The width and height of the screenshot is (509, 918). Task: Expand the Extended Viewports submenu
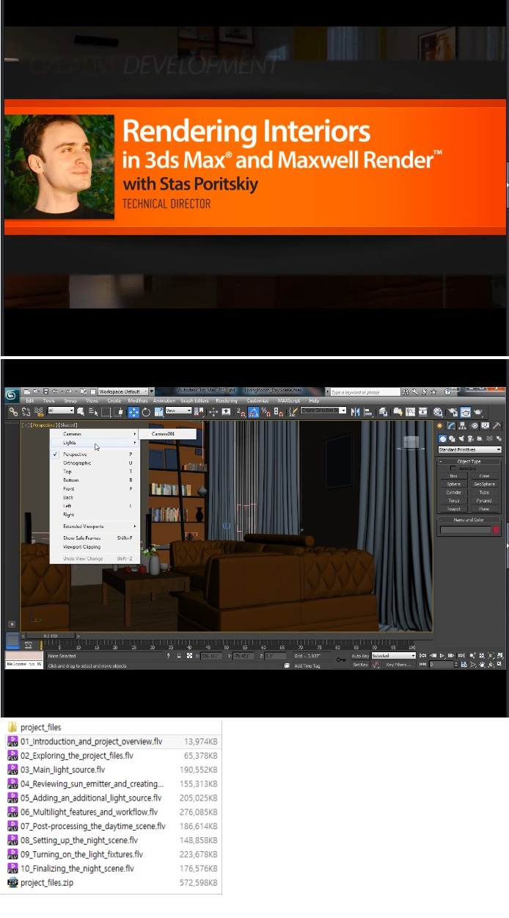coord(93,526)
